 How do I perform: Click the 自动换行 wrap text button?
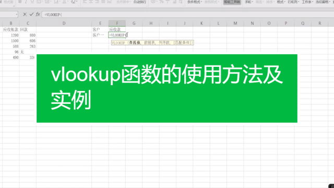140,2
